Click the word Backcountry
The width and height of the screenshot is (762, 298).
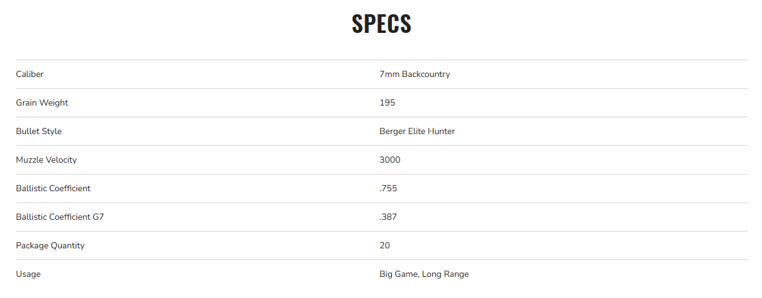tap(426, 74)
